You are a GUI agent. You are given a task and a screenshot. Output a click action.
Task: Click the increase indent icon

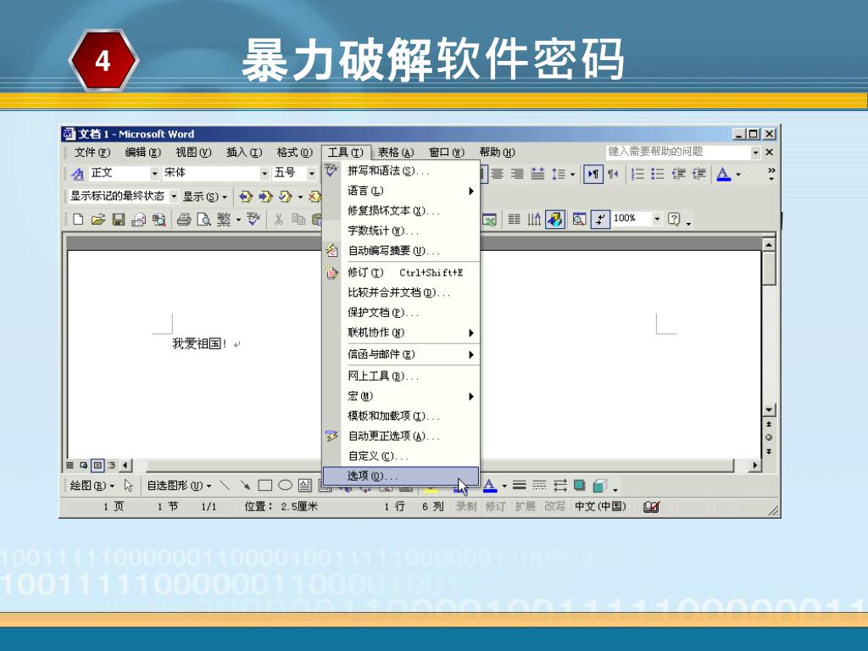tap(698, 175)
